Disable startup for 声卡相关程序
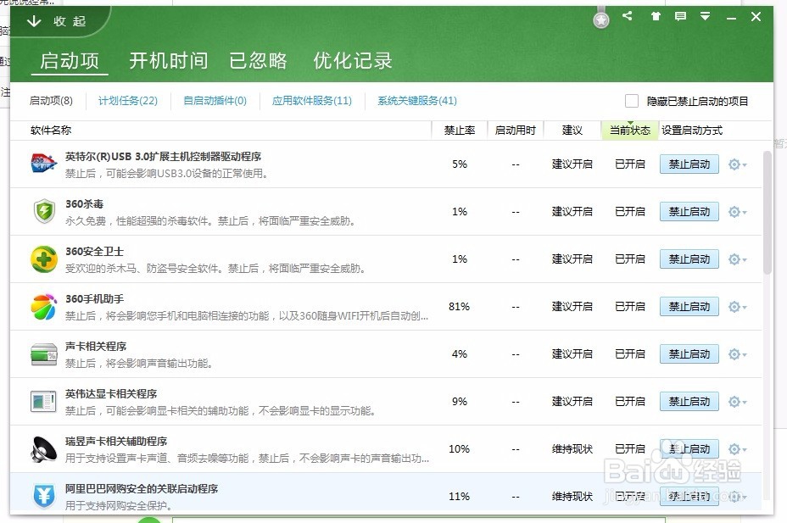Image resolution: width=787 pixels, height=523 pixels. pos(689,354)
